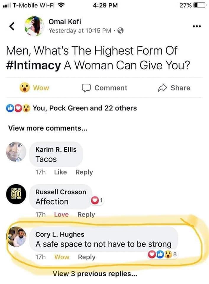Click the public globe privacy icon

click(121, 30)
